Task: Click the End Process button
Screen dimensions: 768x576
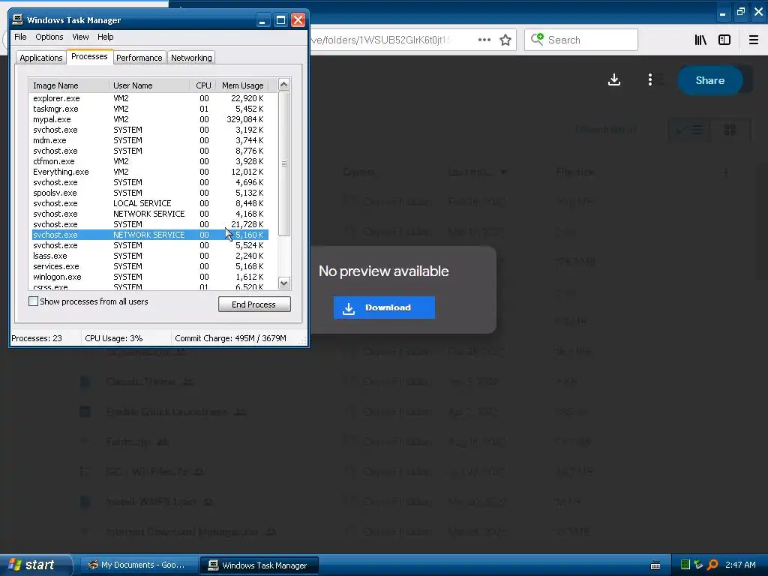Action: (254, 304)
